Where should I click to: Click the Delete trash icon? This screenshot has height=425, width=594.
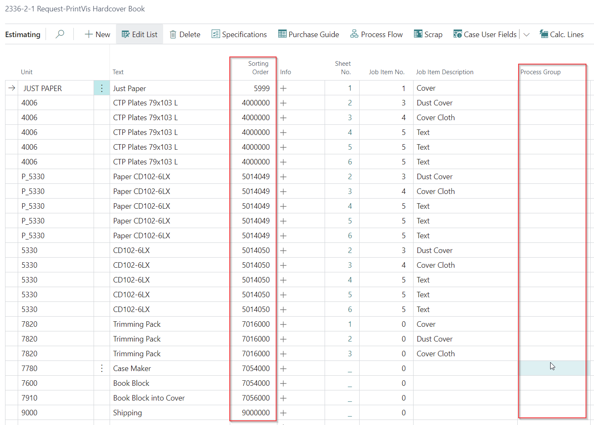(x=173, y=35)
